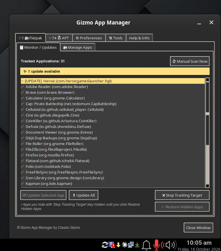Click the taskbar clock showing 10:05 am
The width and height of the screenshot is (221, 251).
click(x=199, y=243)
